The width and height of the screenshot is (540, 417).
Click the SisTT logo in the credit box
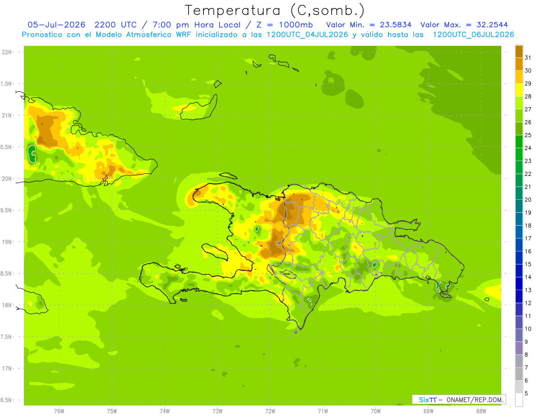[x=427, y=399]
